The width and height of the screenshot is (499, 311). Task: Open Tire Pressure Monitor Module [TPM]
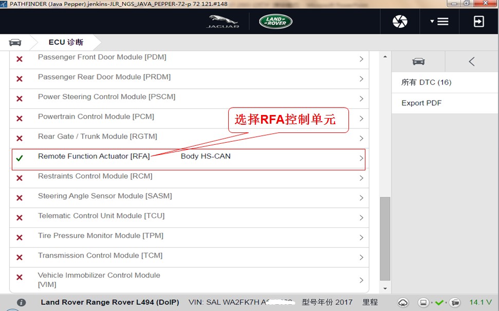point(189,237)
